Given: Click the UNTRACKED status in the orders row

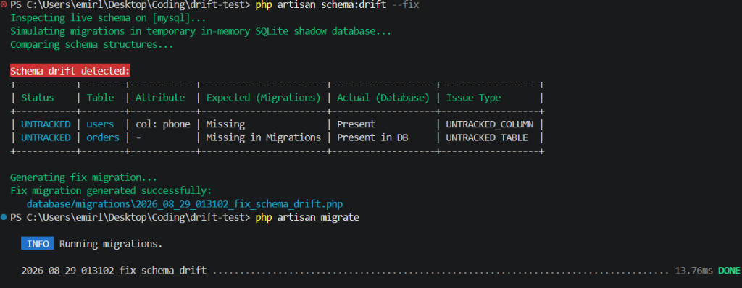Looking at the screenshot, I should [46, 137].
